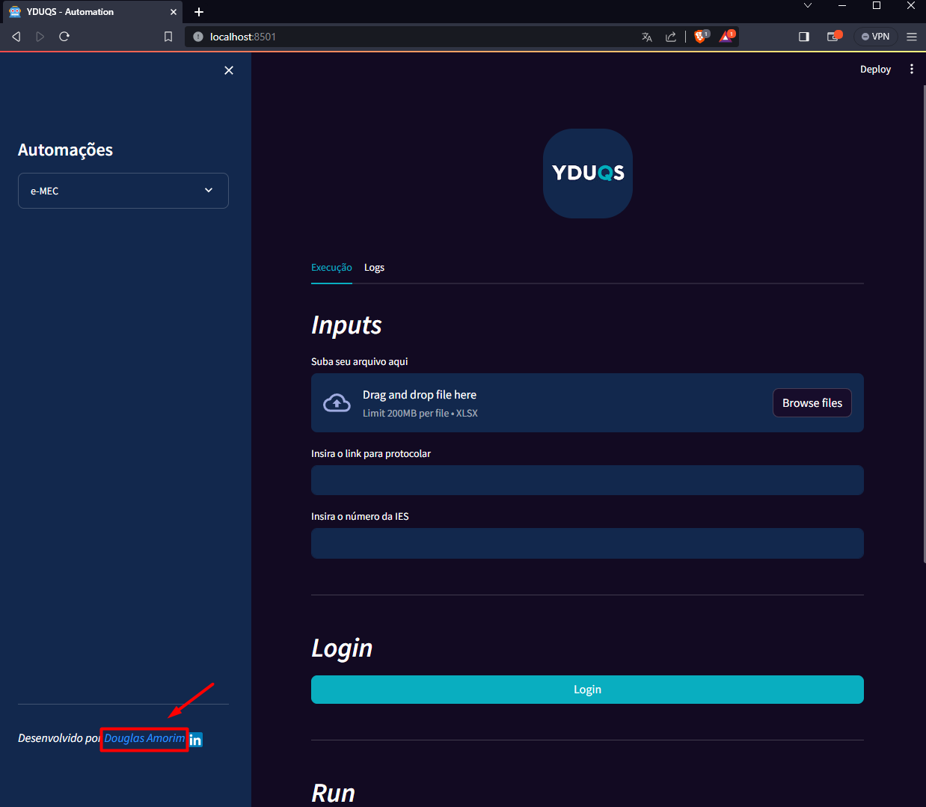
Task: Open the Streamlit three-dot menu
Action: click(x=911, y=70)
